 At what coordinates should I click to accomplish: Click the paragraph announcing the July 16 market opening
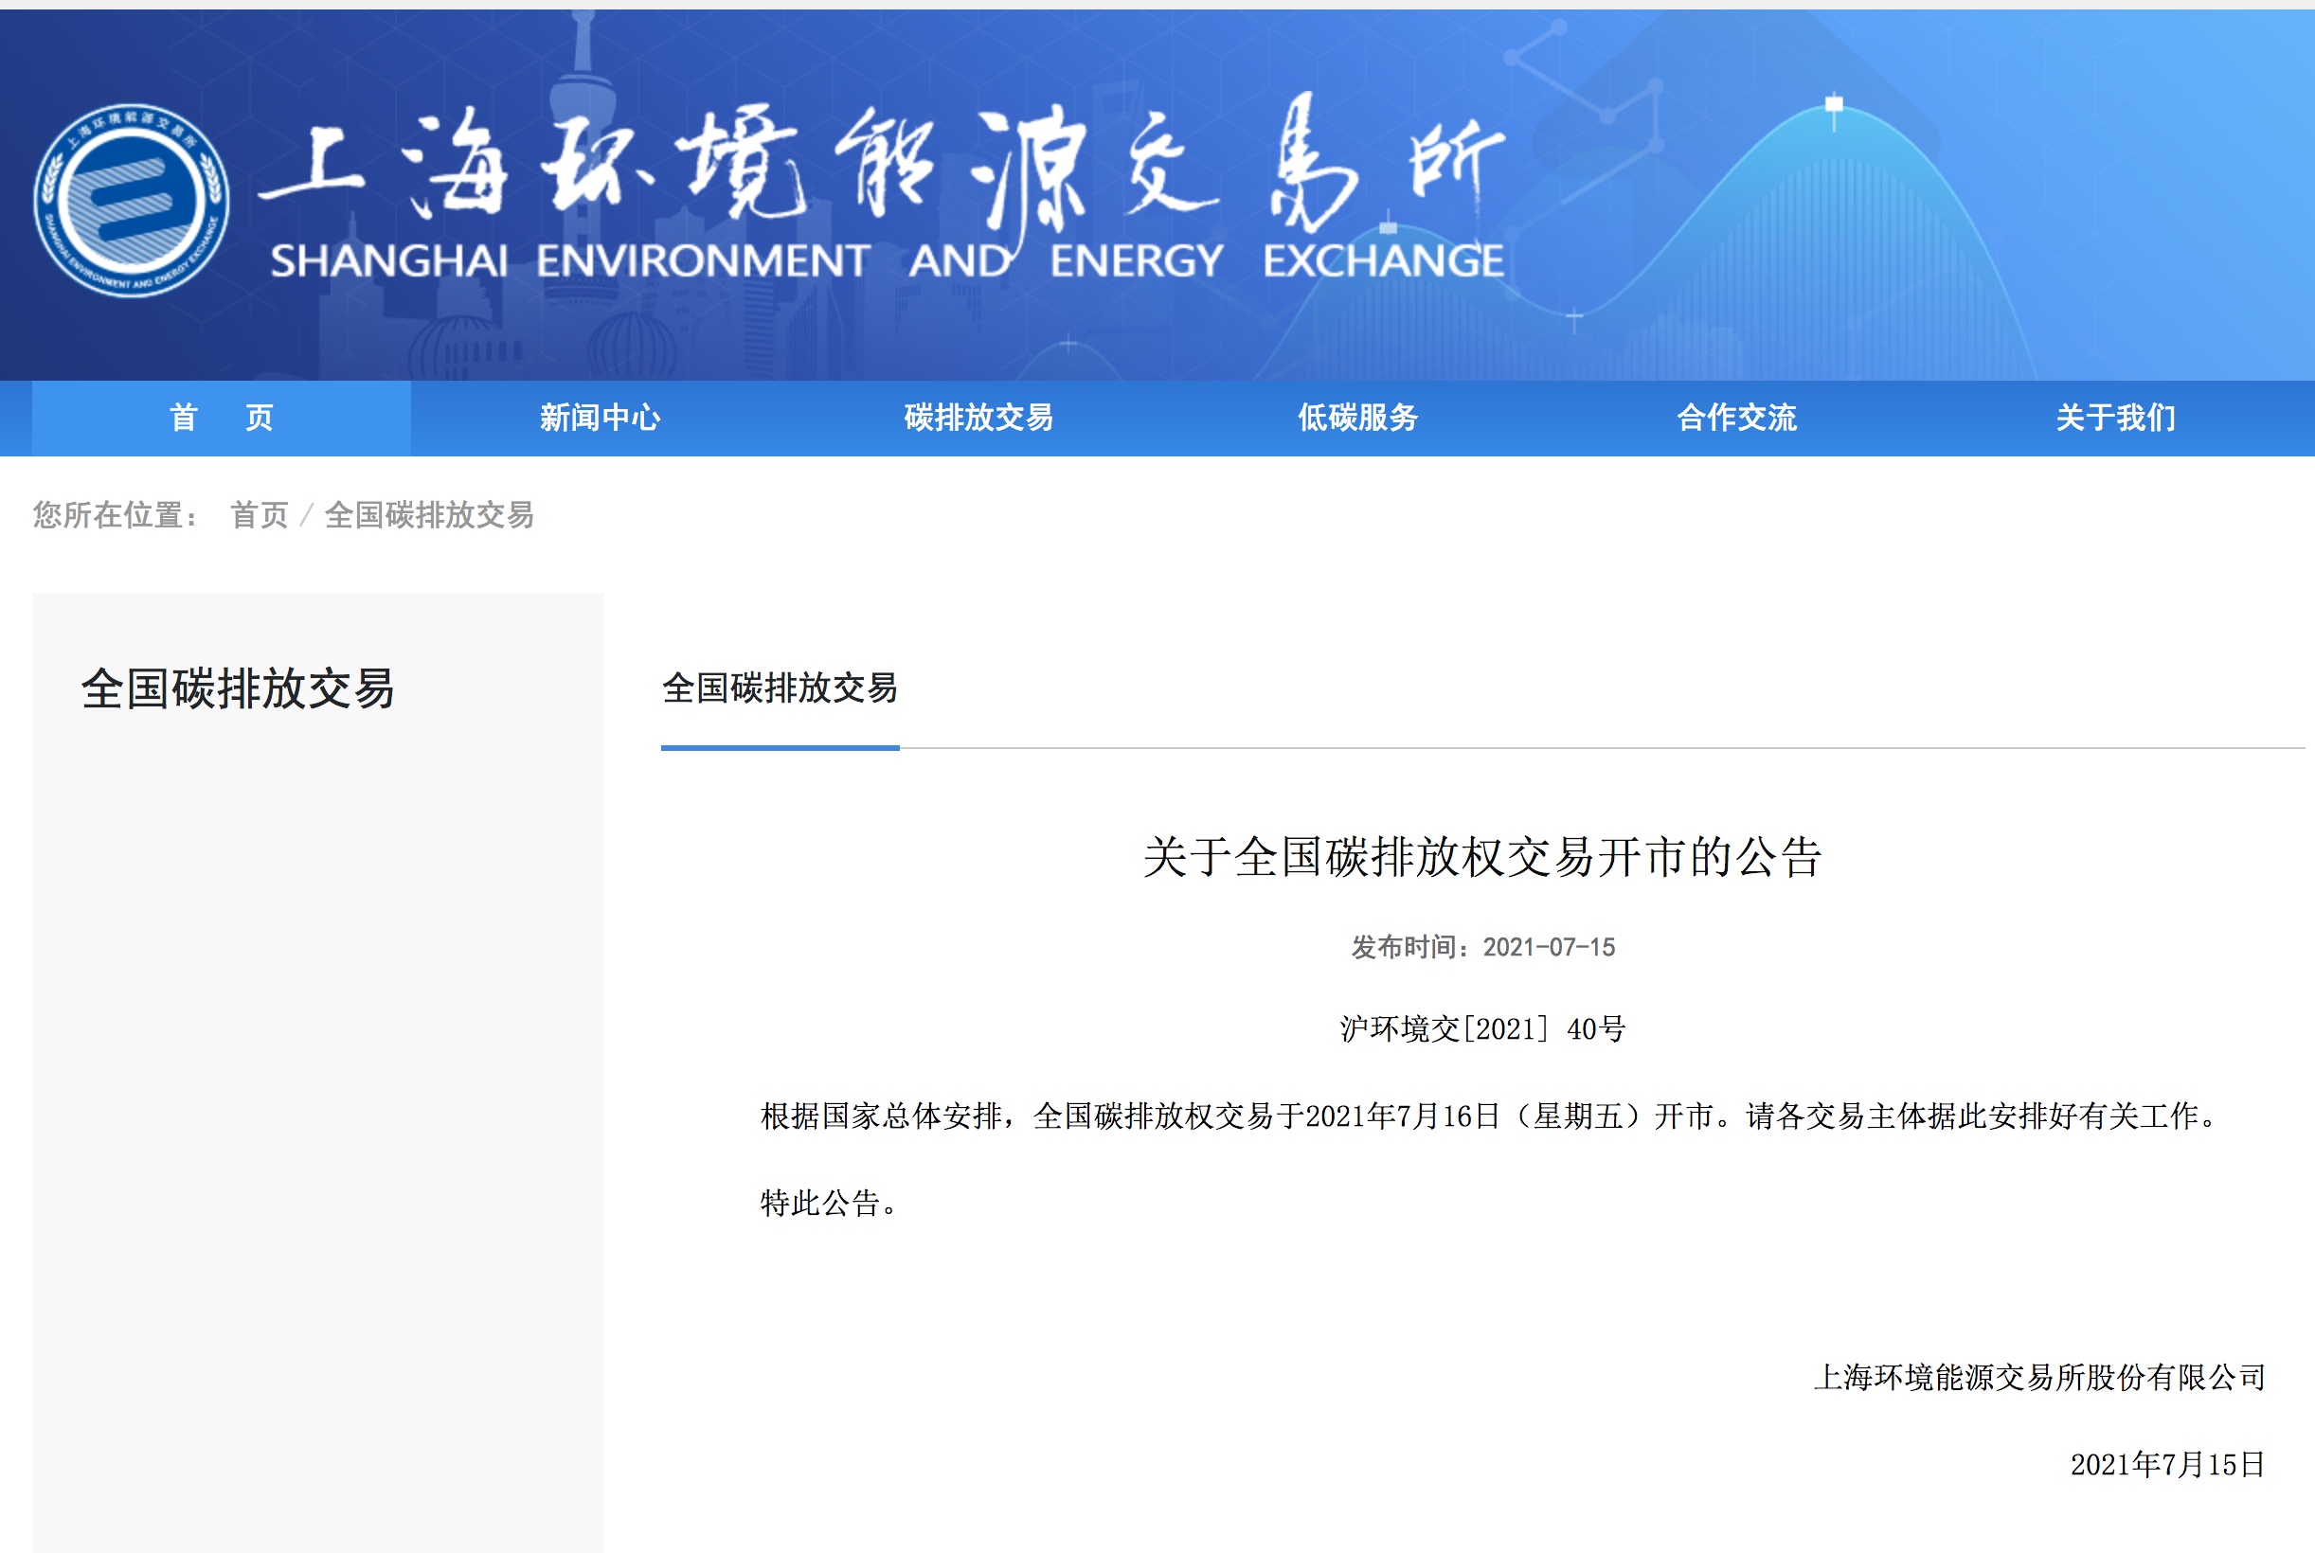coord(1494,1116)
